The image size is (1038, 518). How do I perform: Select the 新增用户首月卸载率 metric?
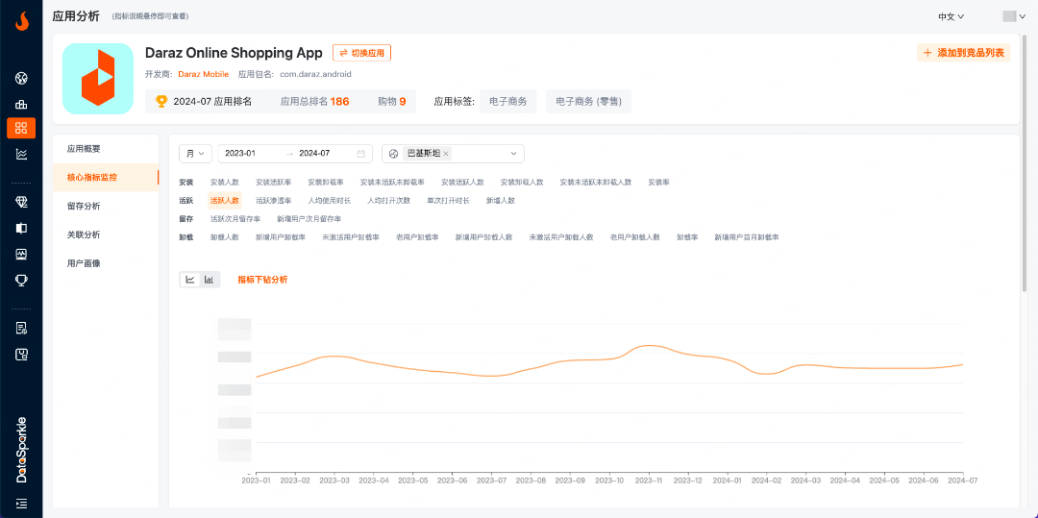747,237
